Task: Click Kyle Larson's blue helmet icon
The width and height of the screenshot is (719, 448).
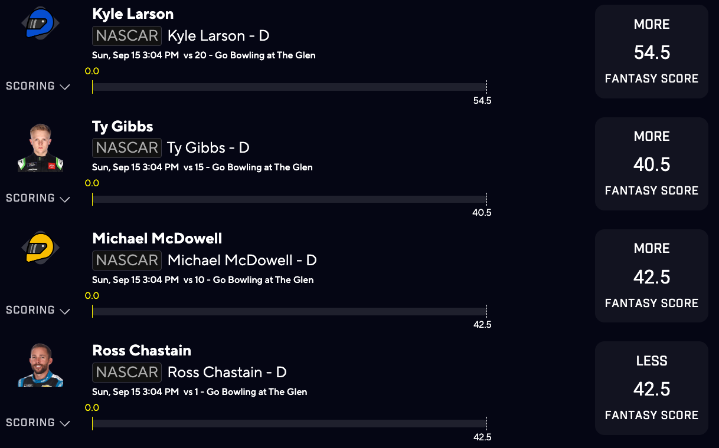Action: (x=40, y=23)
